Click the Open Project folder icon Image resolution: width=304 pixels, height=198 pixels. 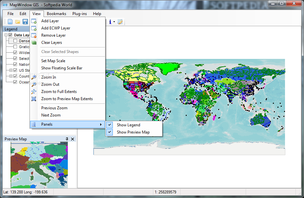coord(18,22)
